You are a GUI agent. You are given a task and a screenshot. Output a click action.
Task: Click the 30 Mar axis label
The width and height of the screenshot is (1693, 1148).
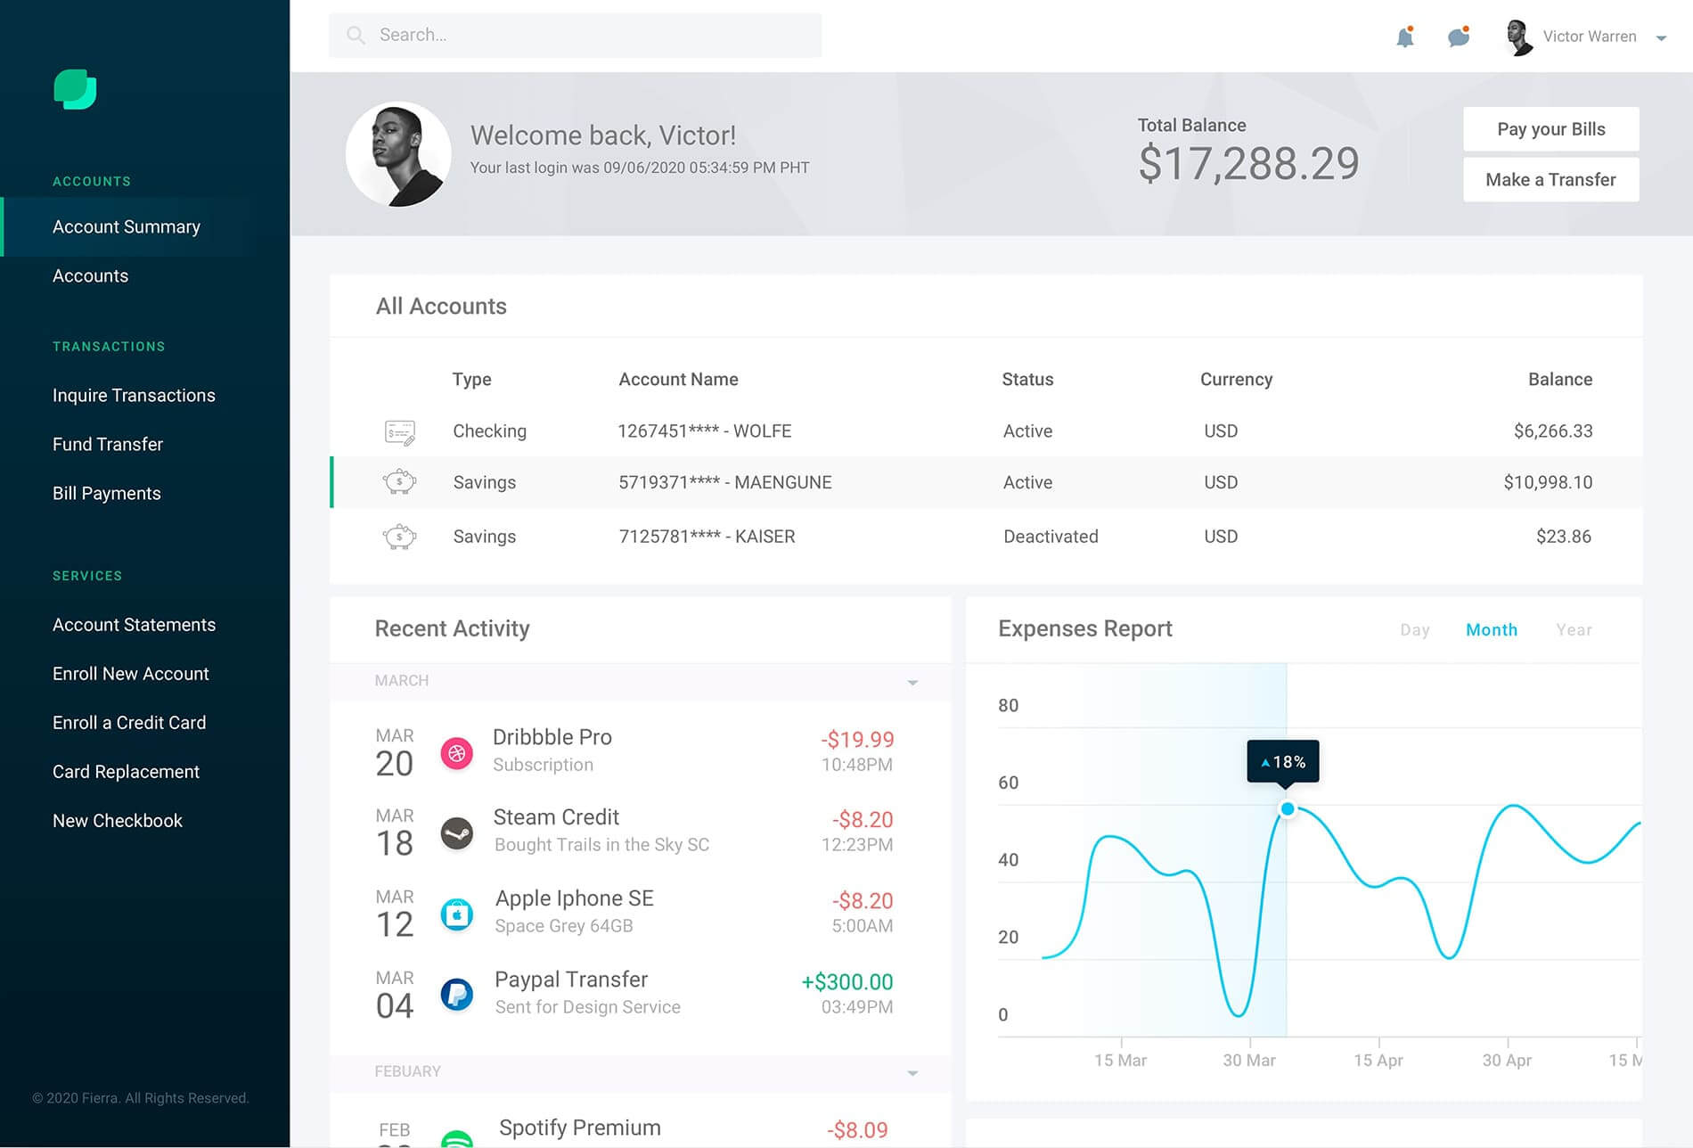point(1248,1061)
